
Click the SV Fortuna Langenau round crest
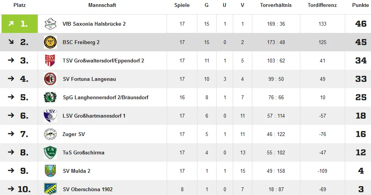click(50, 79)
